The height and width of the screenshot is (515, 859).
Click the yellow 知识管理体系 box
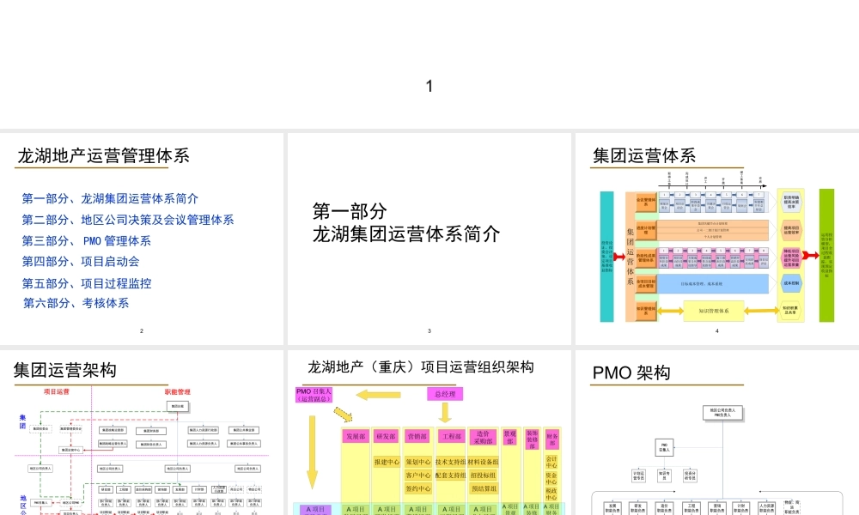pos(714,311)
